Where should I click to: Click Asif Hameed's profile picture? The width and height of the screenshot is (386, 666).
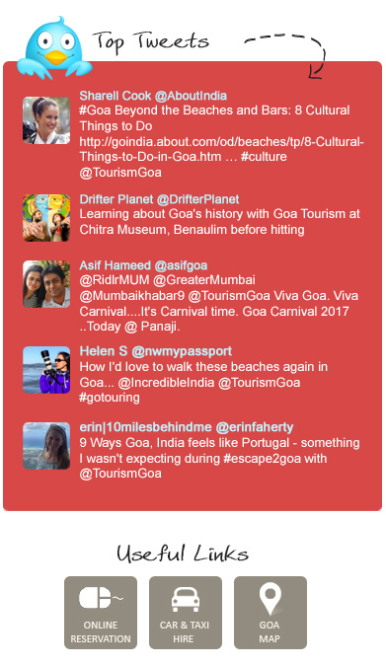[x=46, y=284]
